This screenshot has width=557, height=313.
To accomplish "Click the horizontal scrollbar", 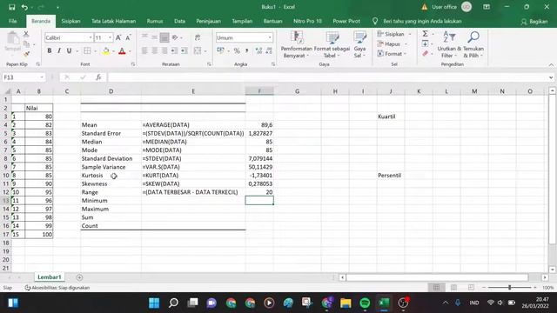I will click(x=437, y=277).
